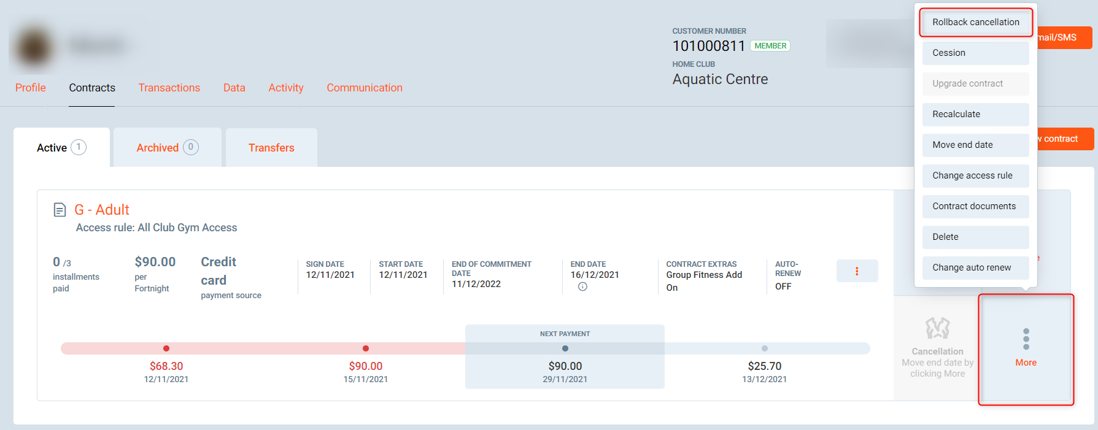Open Contract documents from the menu
Image resolution: width=1098 pixels, height=430 pixels.
[x=975, y=206]
